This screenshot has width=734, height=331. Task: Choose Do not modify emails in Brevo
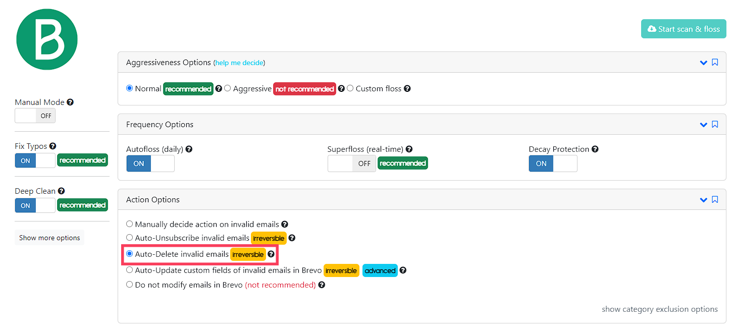click(x=130, y=285)
